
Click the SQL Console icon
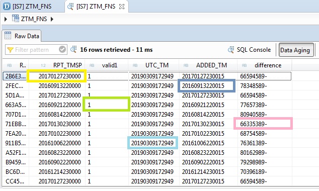231,50
